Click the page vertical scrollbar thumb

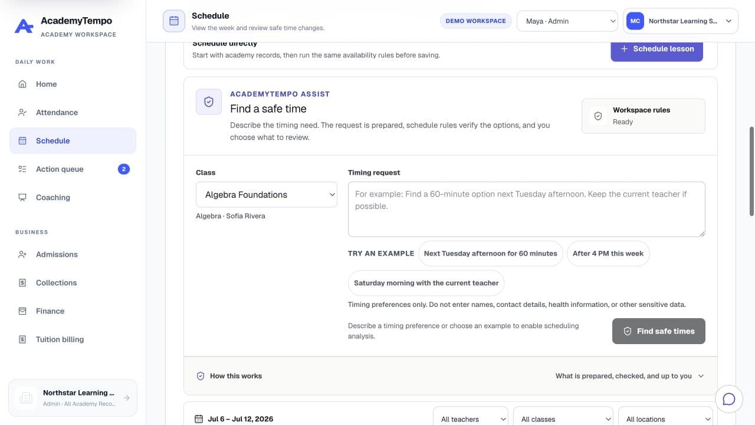pyautogui.click(x=751, y=171)
